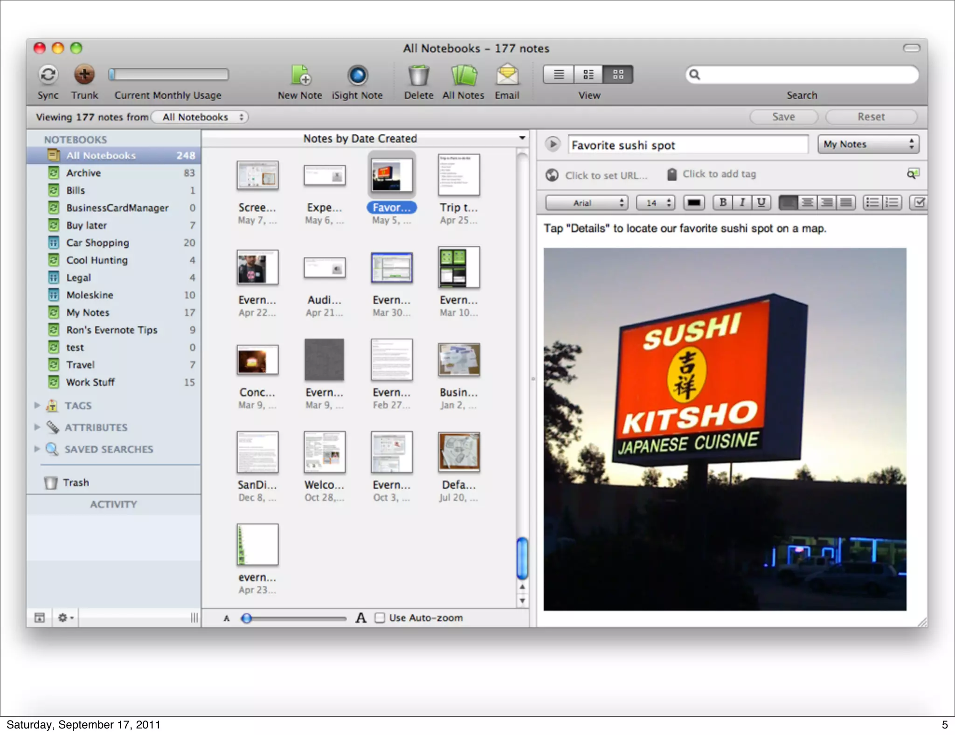Select the Car Shopping notebook
The width and height of the screenshot is (955, 735).
(x=97, y=243)
